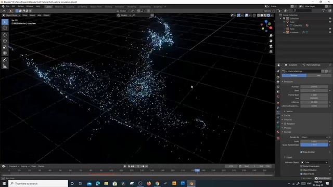Select the Emitter type button
Screen dimensions: 333x187
(294, 75)
